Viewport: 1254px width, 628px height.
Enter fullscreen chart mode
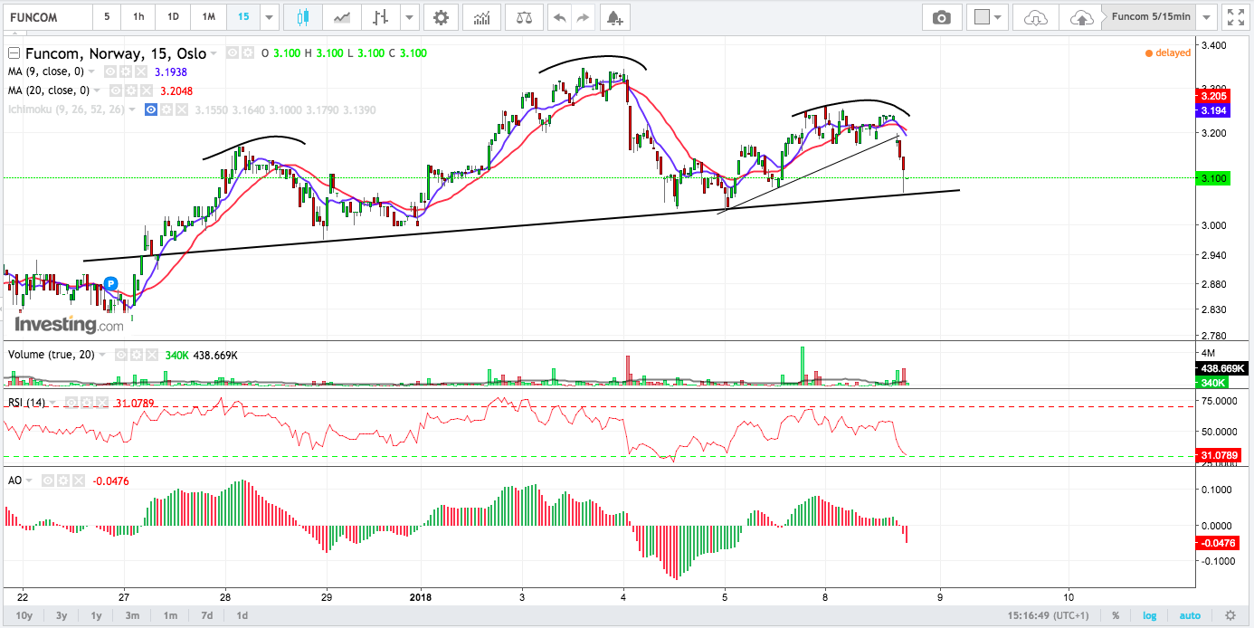pyautogui.click(x=1234, y=17)
